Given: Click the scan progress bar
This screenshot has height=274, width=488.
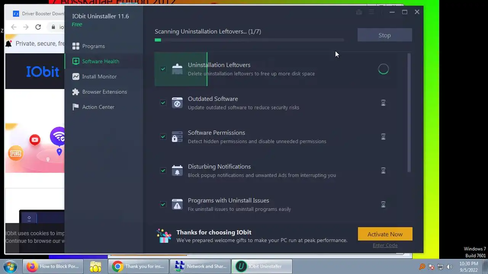Looking at the screenshot, I should pos(249,40).
